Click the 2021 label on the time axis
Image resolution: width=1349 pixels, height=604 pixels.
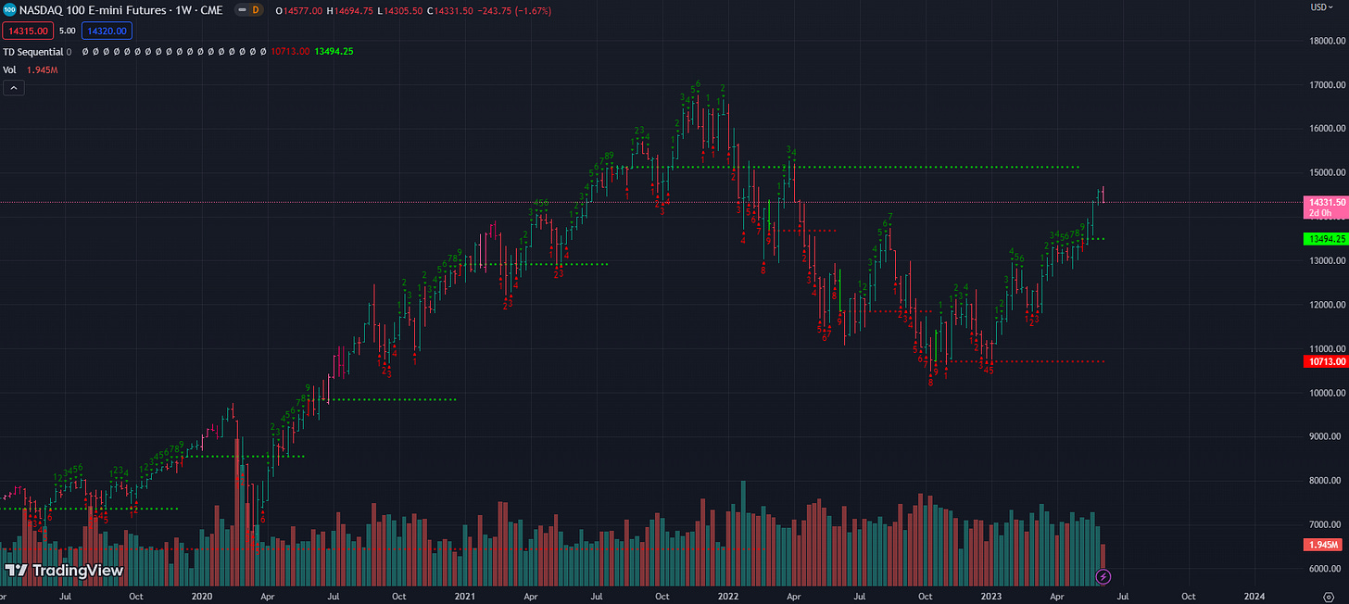pos(463,596)
